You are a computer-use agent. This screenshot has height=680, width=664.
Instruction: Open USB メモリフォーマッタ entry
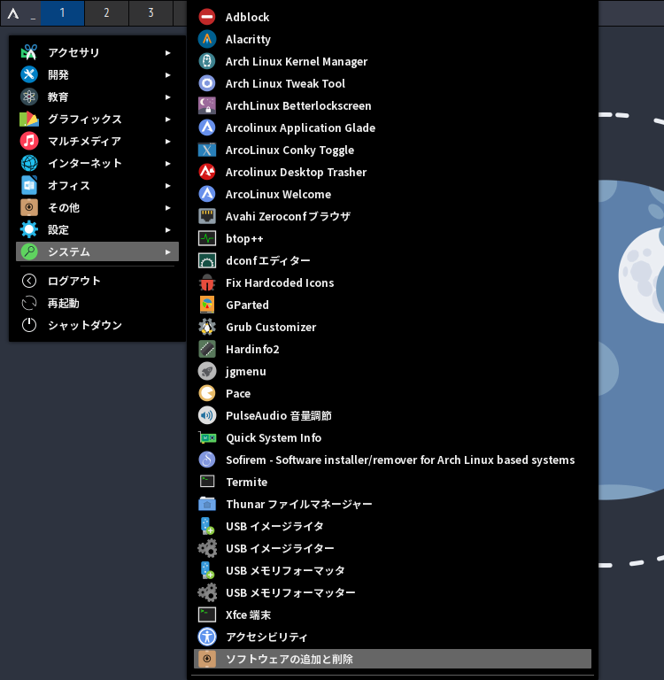tap(392, 570)
